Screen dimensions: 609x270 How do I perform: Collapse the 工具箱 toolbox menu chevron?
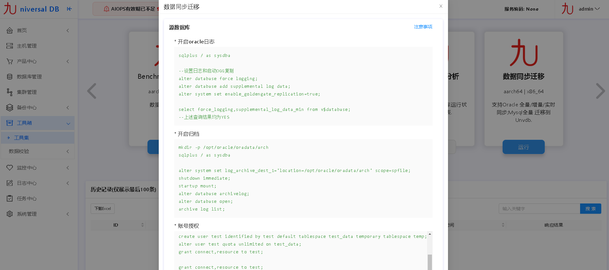pyautogui.click(x=68, y=123)
